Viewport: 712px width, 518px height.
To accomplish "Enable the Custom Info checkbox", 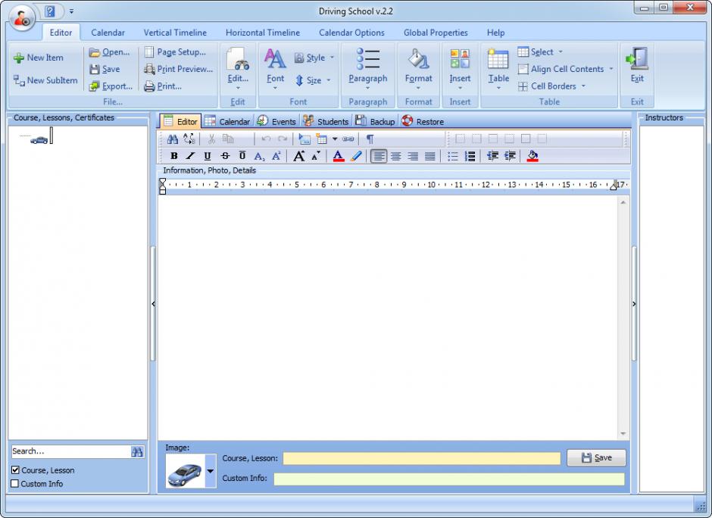I will 15,484.
